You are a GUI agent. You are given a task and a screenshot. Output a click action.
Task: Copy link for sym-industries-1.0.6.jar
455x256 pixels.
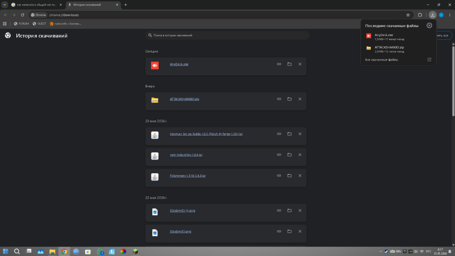tap(279, 155)
